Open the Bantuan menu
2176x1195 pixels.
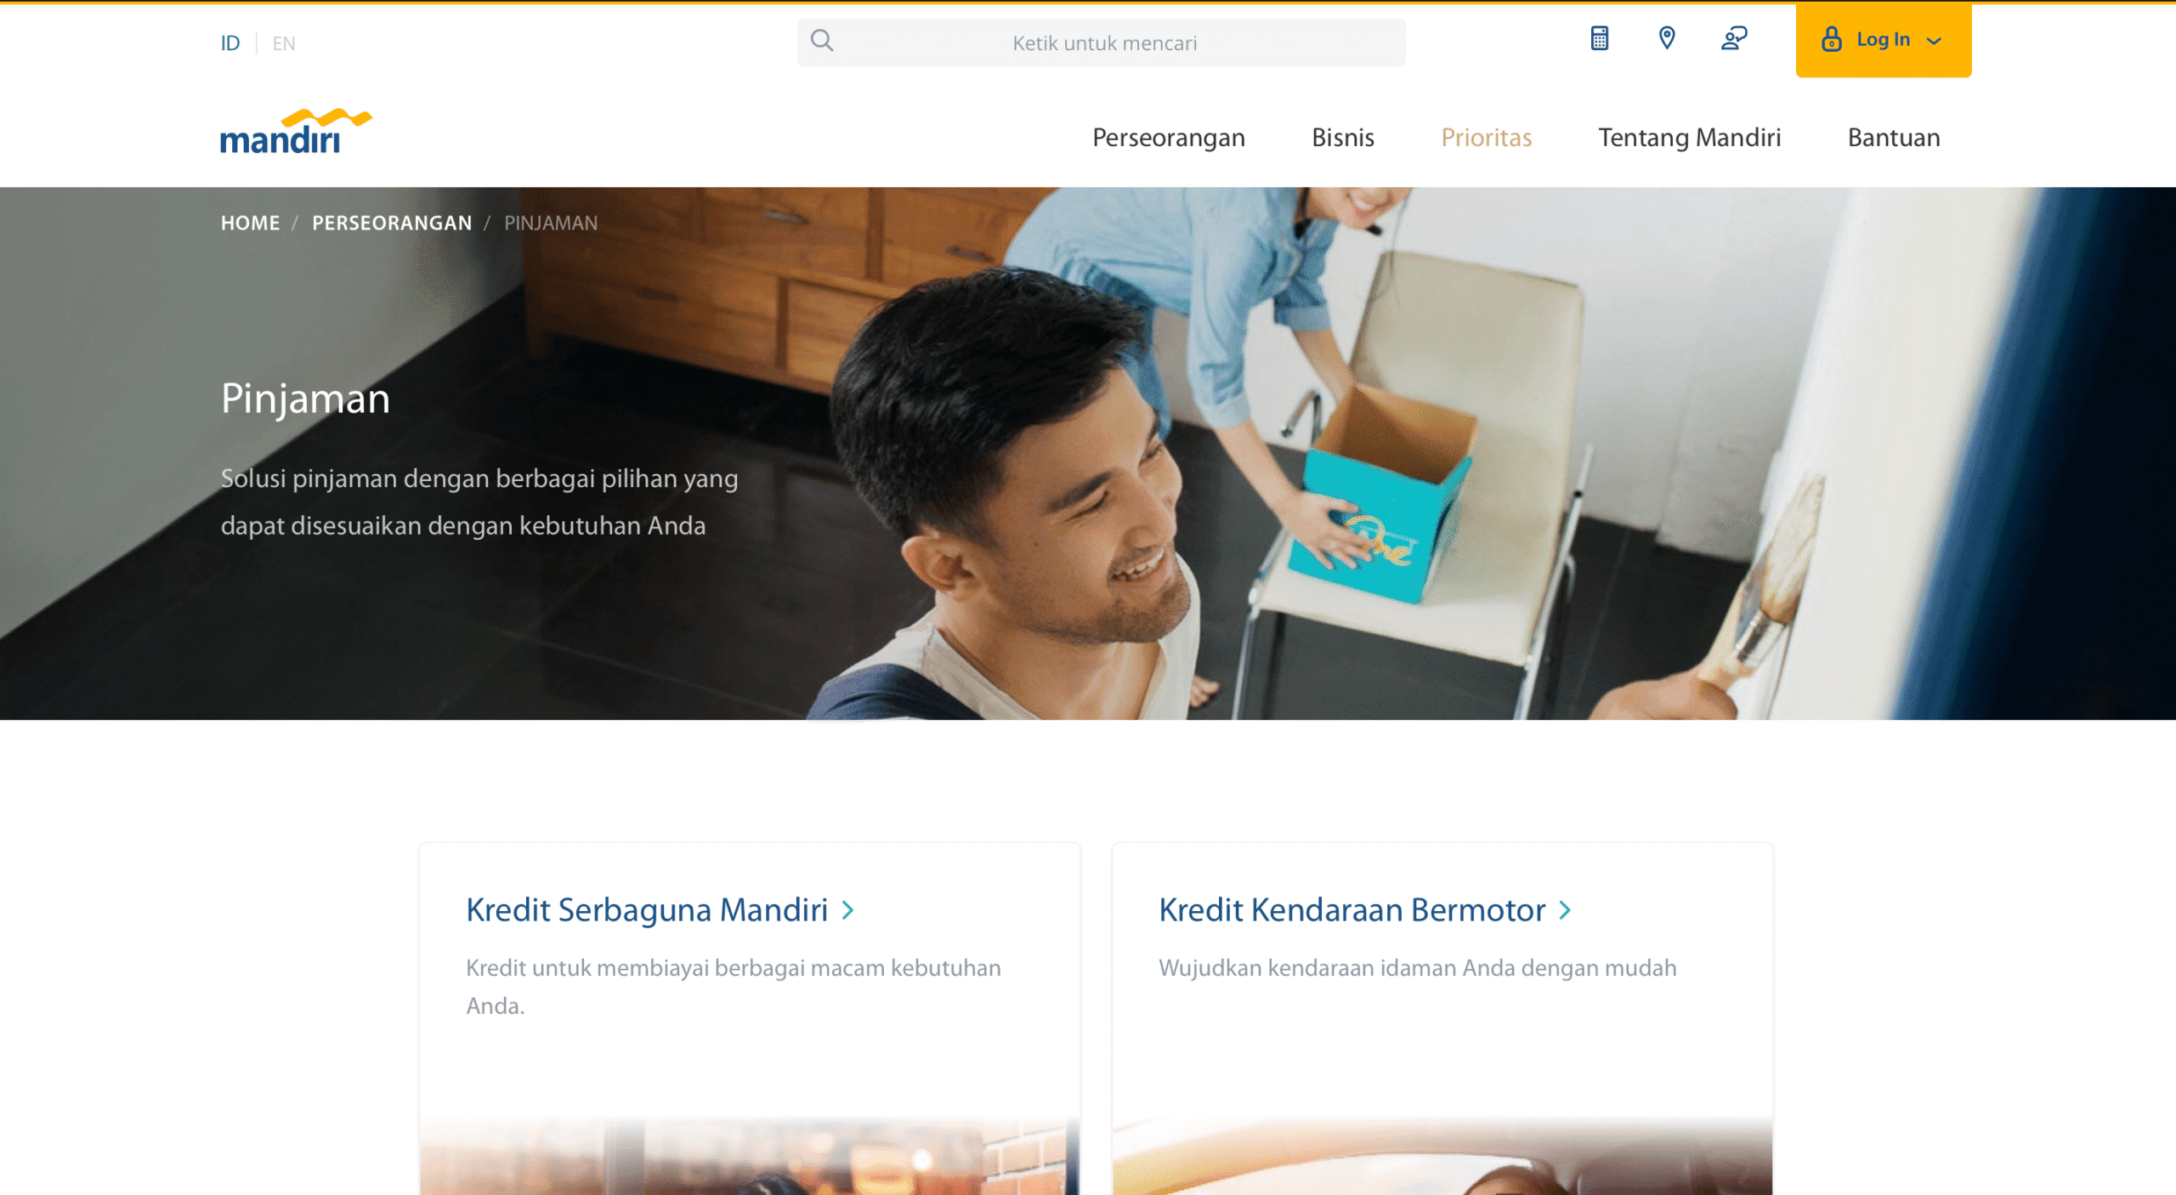tap(1894, 138)
